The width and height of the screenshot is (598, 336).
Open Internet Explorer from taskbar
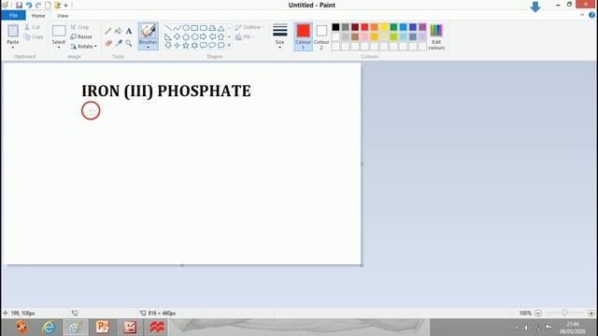point(49,328)
